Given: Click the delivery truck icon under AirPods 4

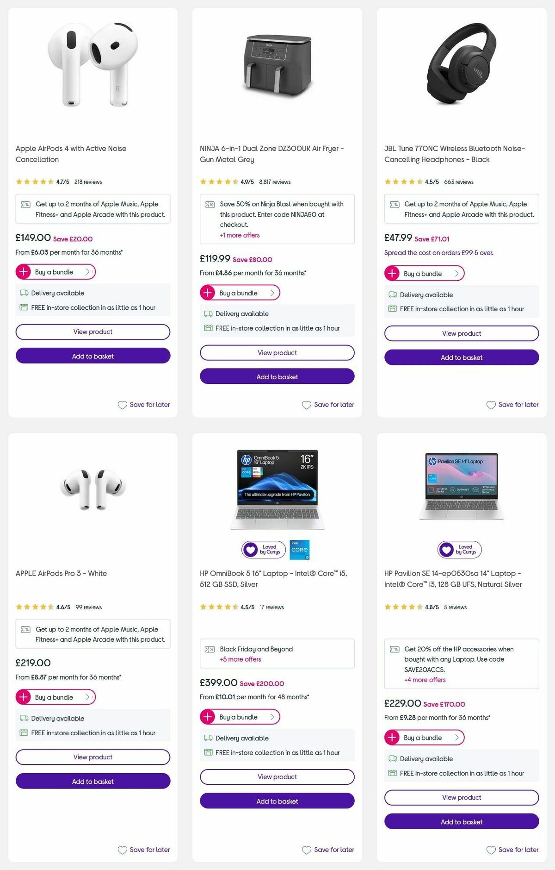Looking at the screenshot, I should coord(23,293).
